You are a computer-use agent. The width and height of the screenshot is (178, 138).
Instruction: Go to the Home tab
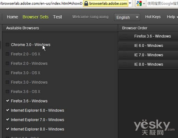(x=13, y=17)
